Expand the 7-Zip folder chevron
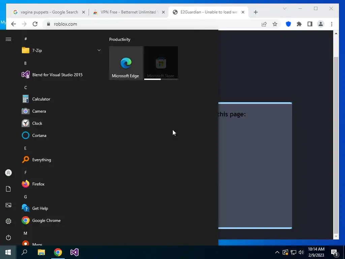The image size is (345, 259). [99, 51]
